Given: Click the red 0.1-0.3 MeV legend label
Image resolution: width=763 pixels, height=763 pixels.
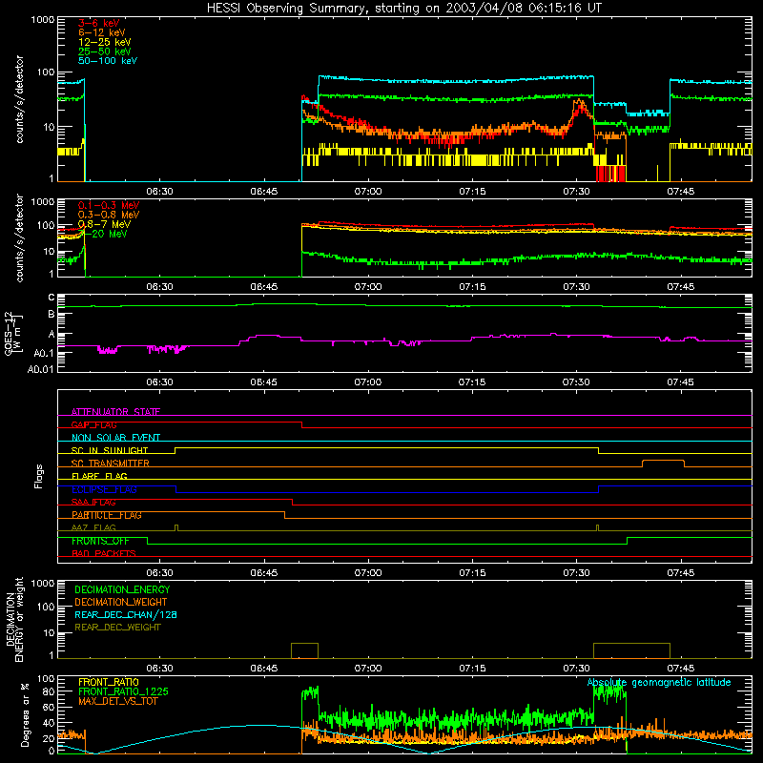Looking at the screenshot, I should (109, 205).
